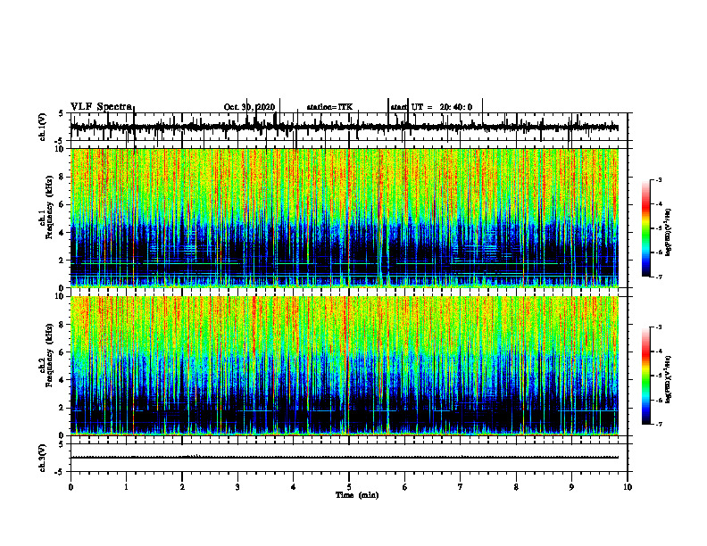This screenshot has width=707, height=546.
Task: Click the "2" minute tick label
Action: click(x=182, y=487)
